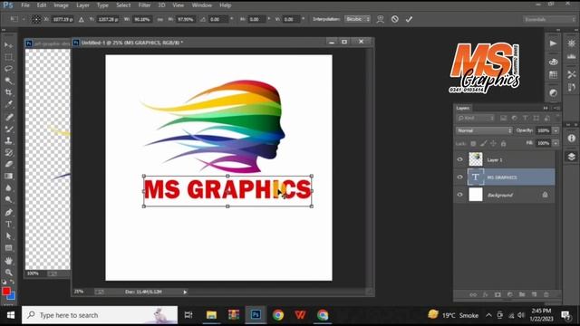Image resolution: width=580 pixels, height=326 pixels.
Task: Create new adjustment layer
Action: click(509, 294)
